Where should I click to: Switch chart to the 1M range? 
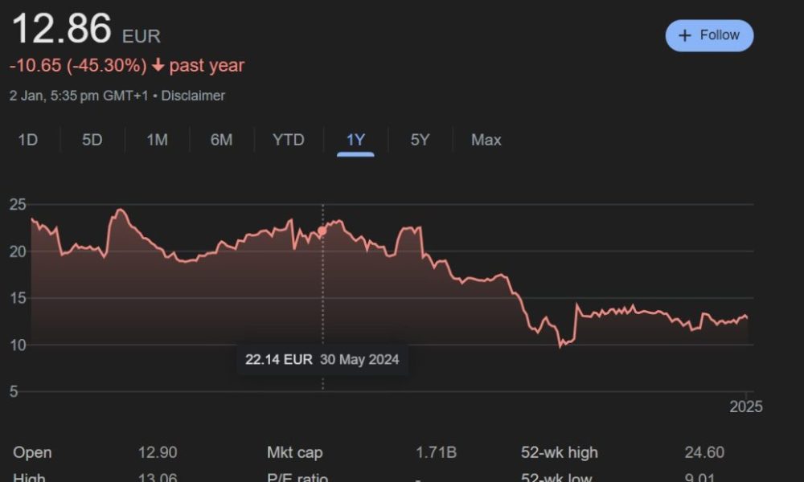157,140
